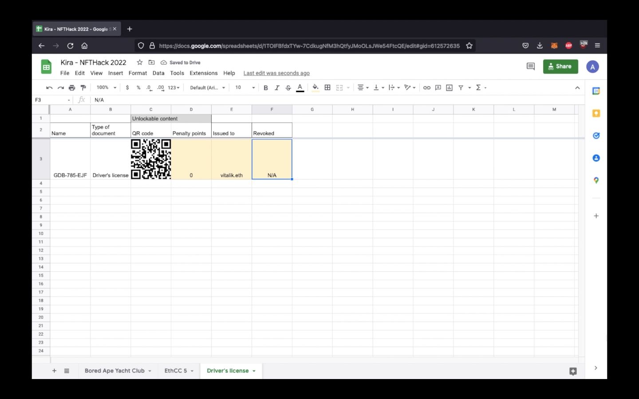Open the number format 123 dropdown
The image size is (639, 399).
(174, 88)
